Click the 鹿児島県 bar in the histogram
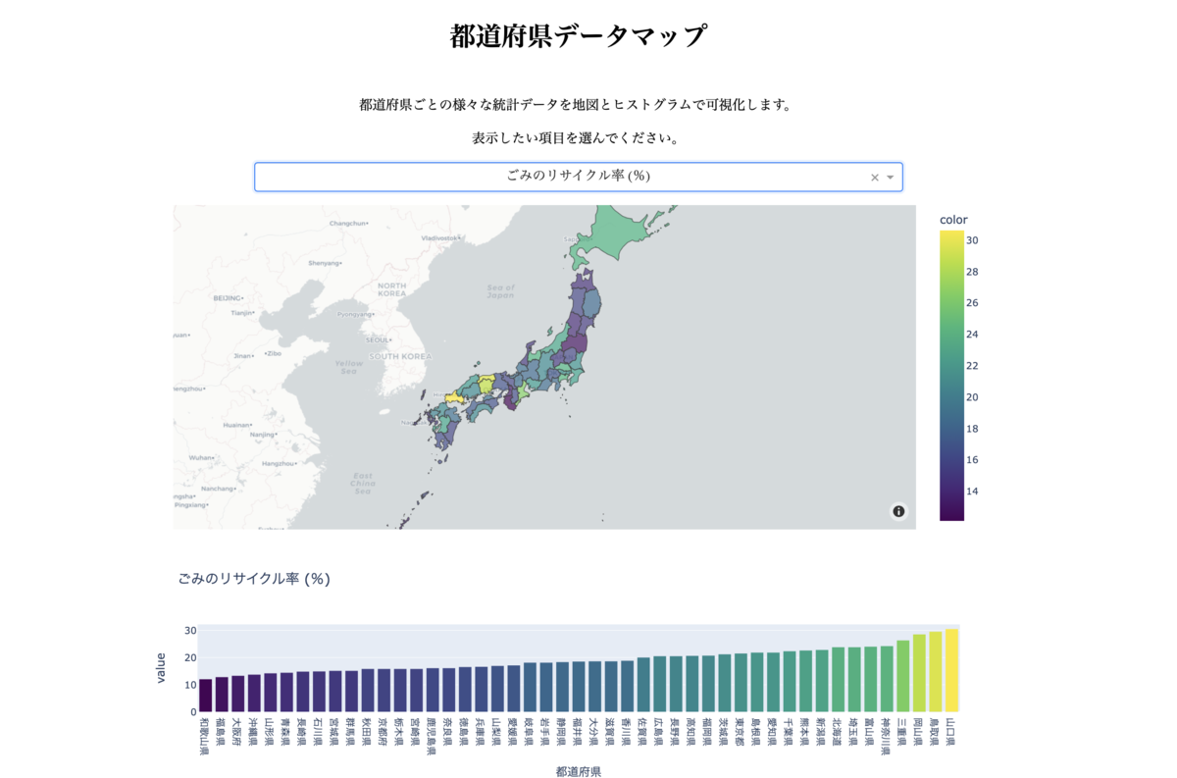Image resolution: width=1177 pixels, height=778 pixels. coord(433,690)
